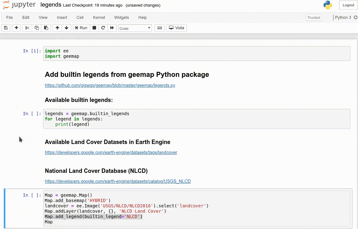Paste cells below using the clipboard icon
Image resolution: width=358 pixels, height=229 pixels.
46,28
